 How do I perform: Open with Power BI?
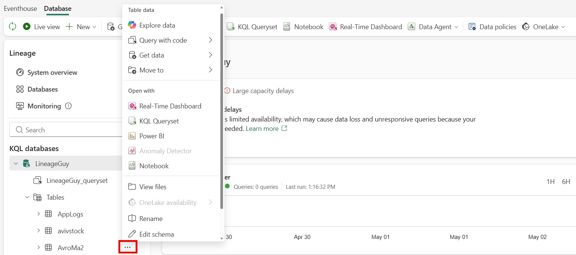click(171, 136)
